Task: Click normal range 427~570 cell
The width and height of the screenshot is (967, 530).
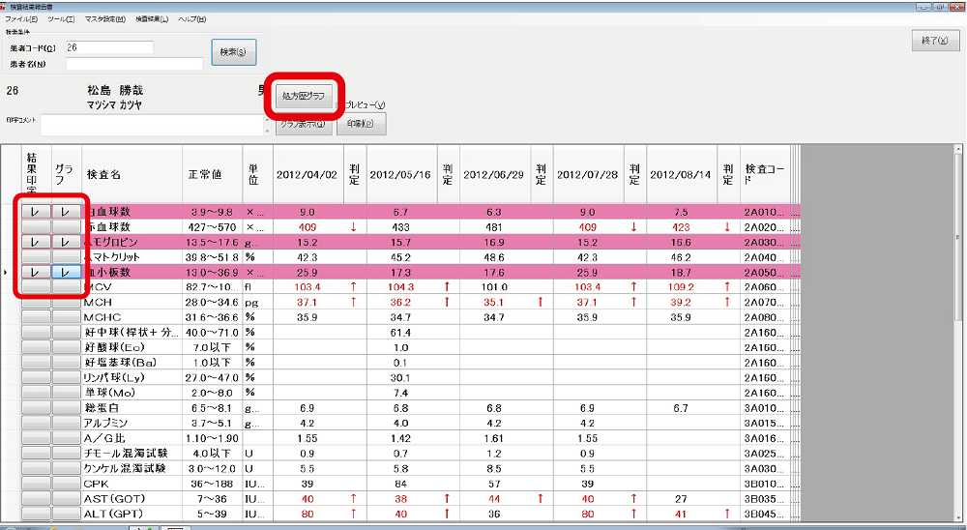Action: (212, 227)
